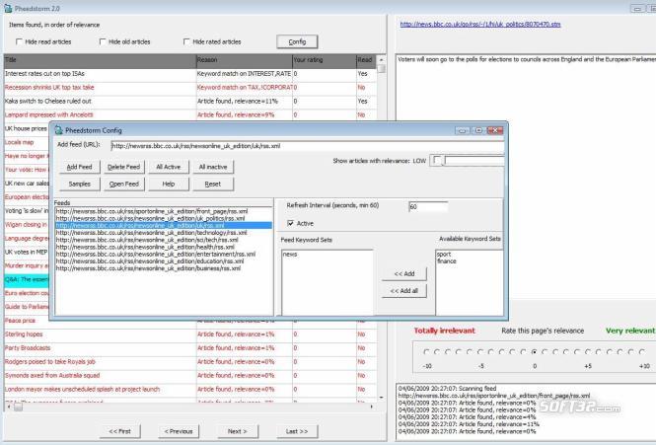Select the 0 relevance rating radio button

535,352
